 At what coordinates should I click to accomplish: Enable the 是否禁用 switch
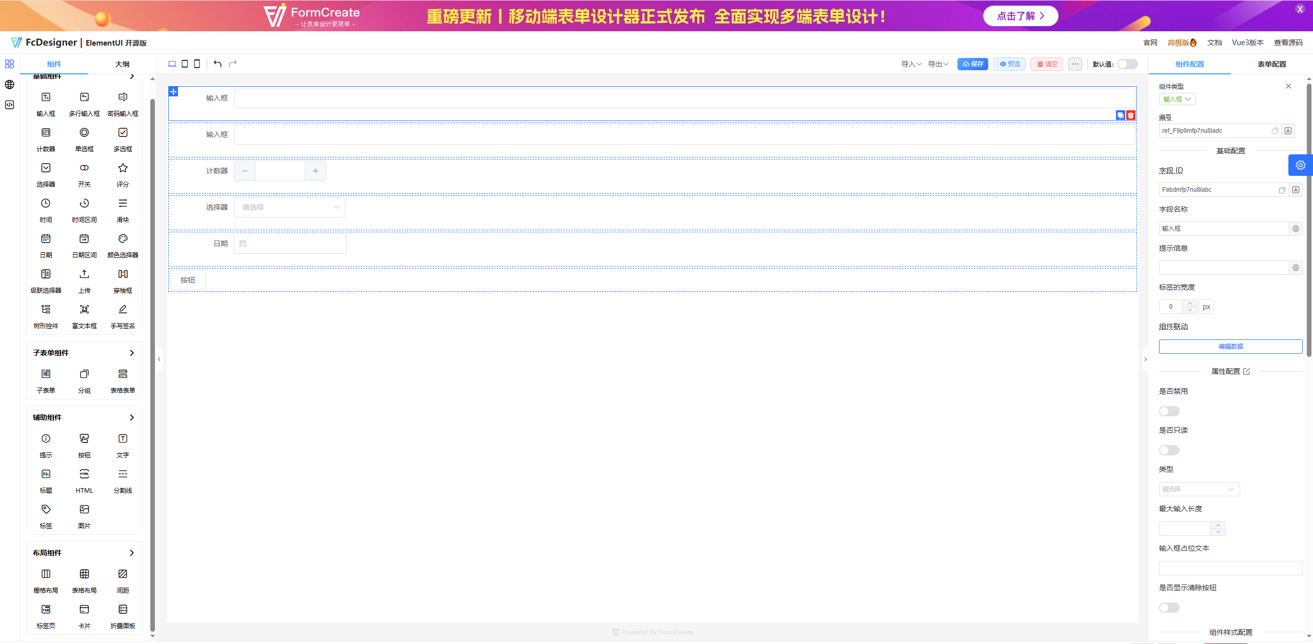pyautogui.click(x=1169, y=411)
